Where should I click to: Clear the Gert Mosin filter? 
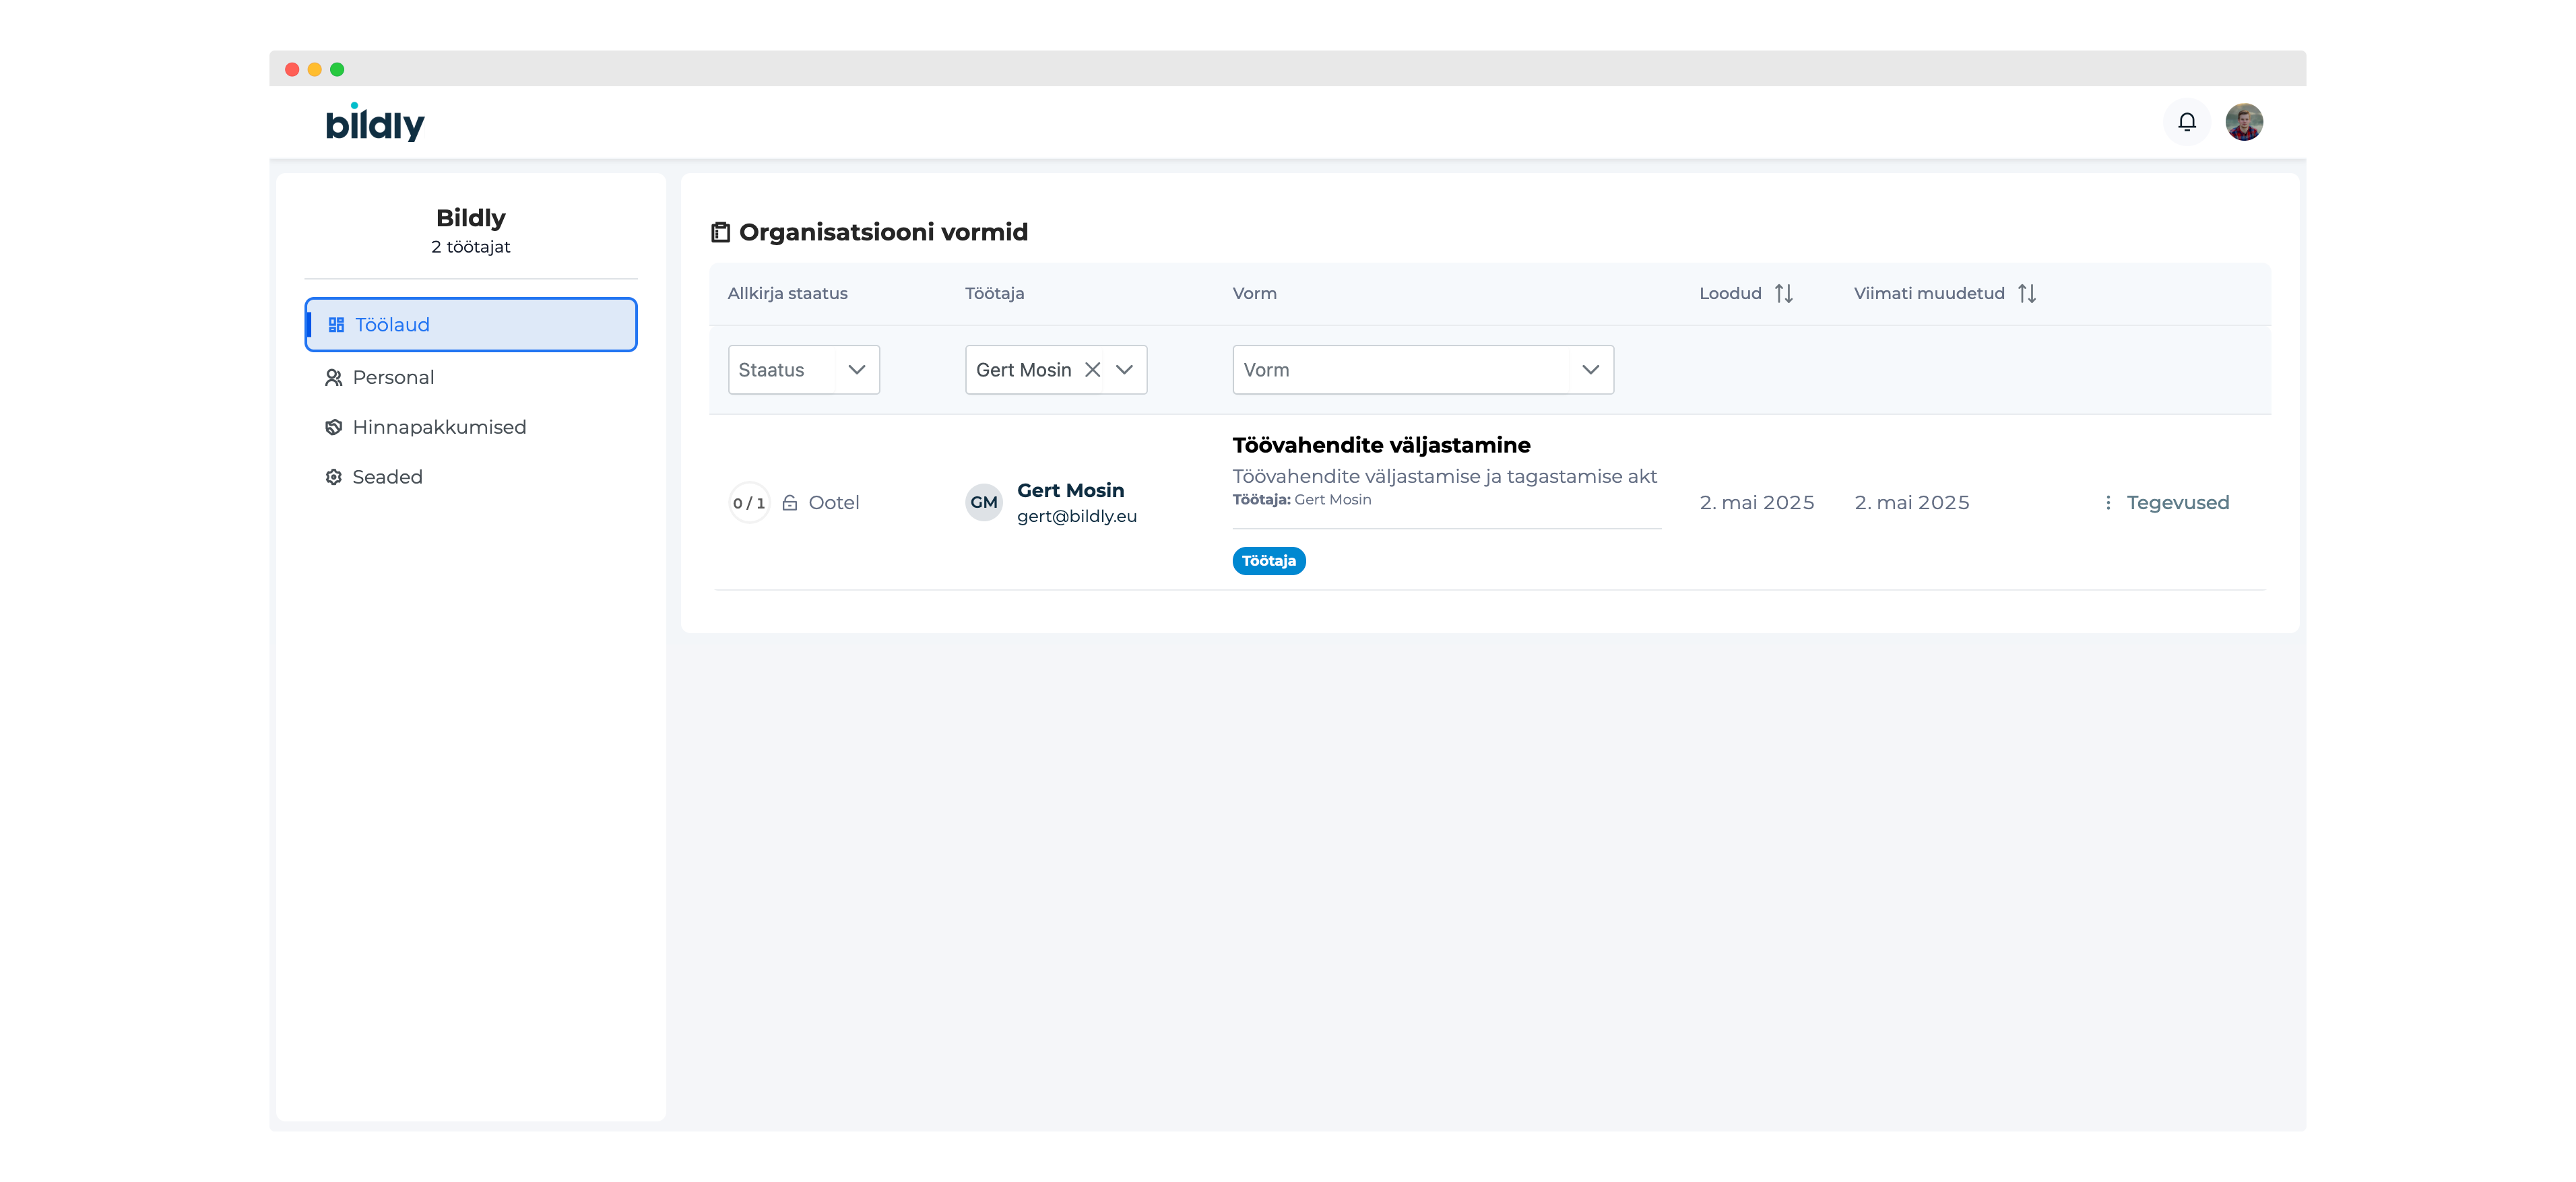coord(1092,370)
